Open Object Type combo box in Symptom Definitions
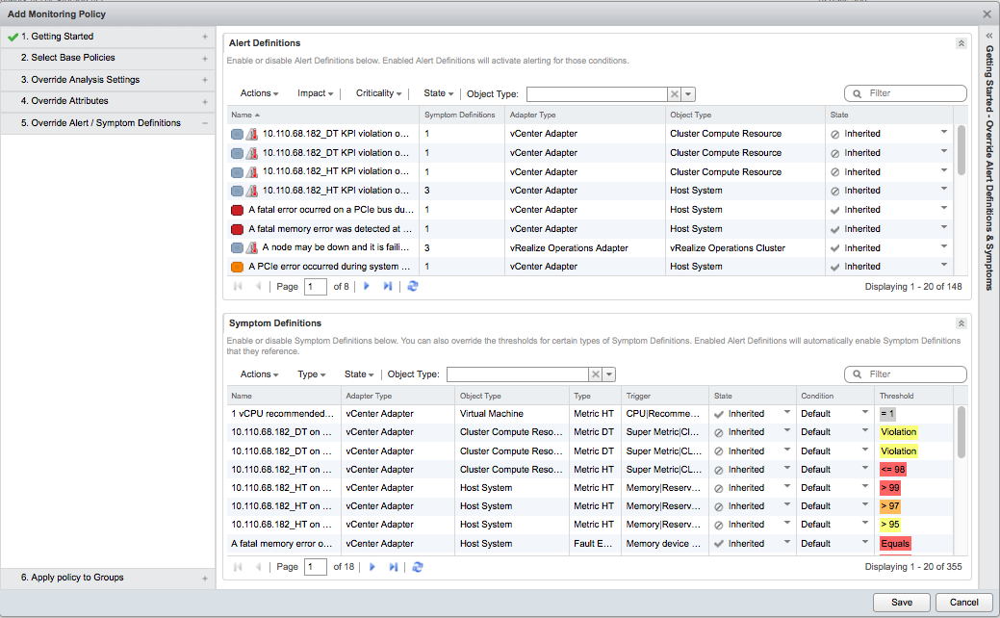The height and width of the screenshot is (618, 1000). click(x=609, y=374)
